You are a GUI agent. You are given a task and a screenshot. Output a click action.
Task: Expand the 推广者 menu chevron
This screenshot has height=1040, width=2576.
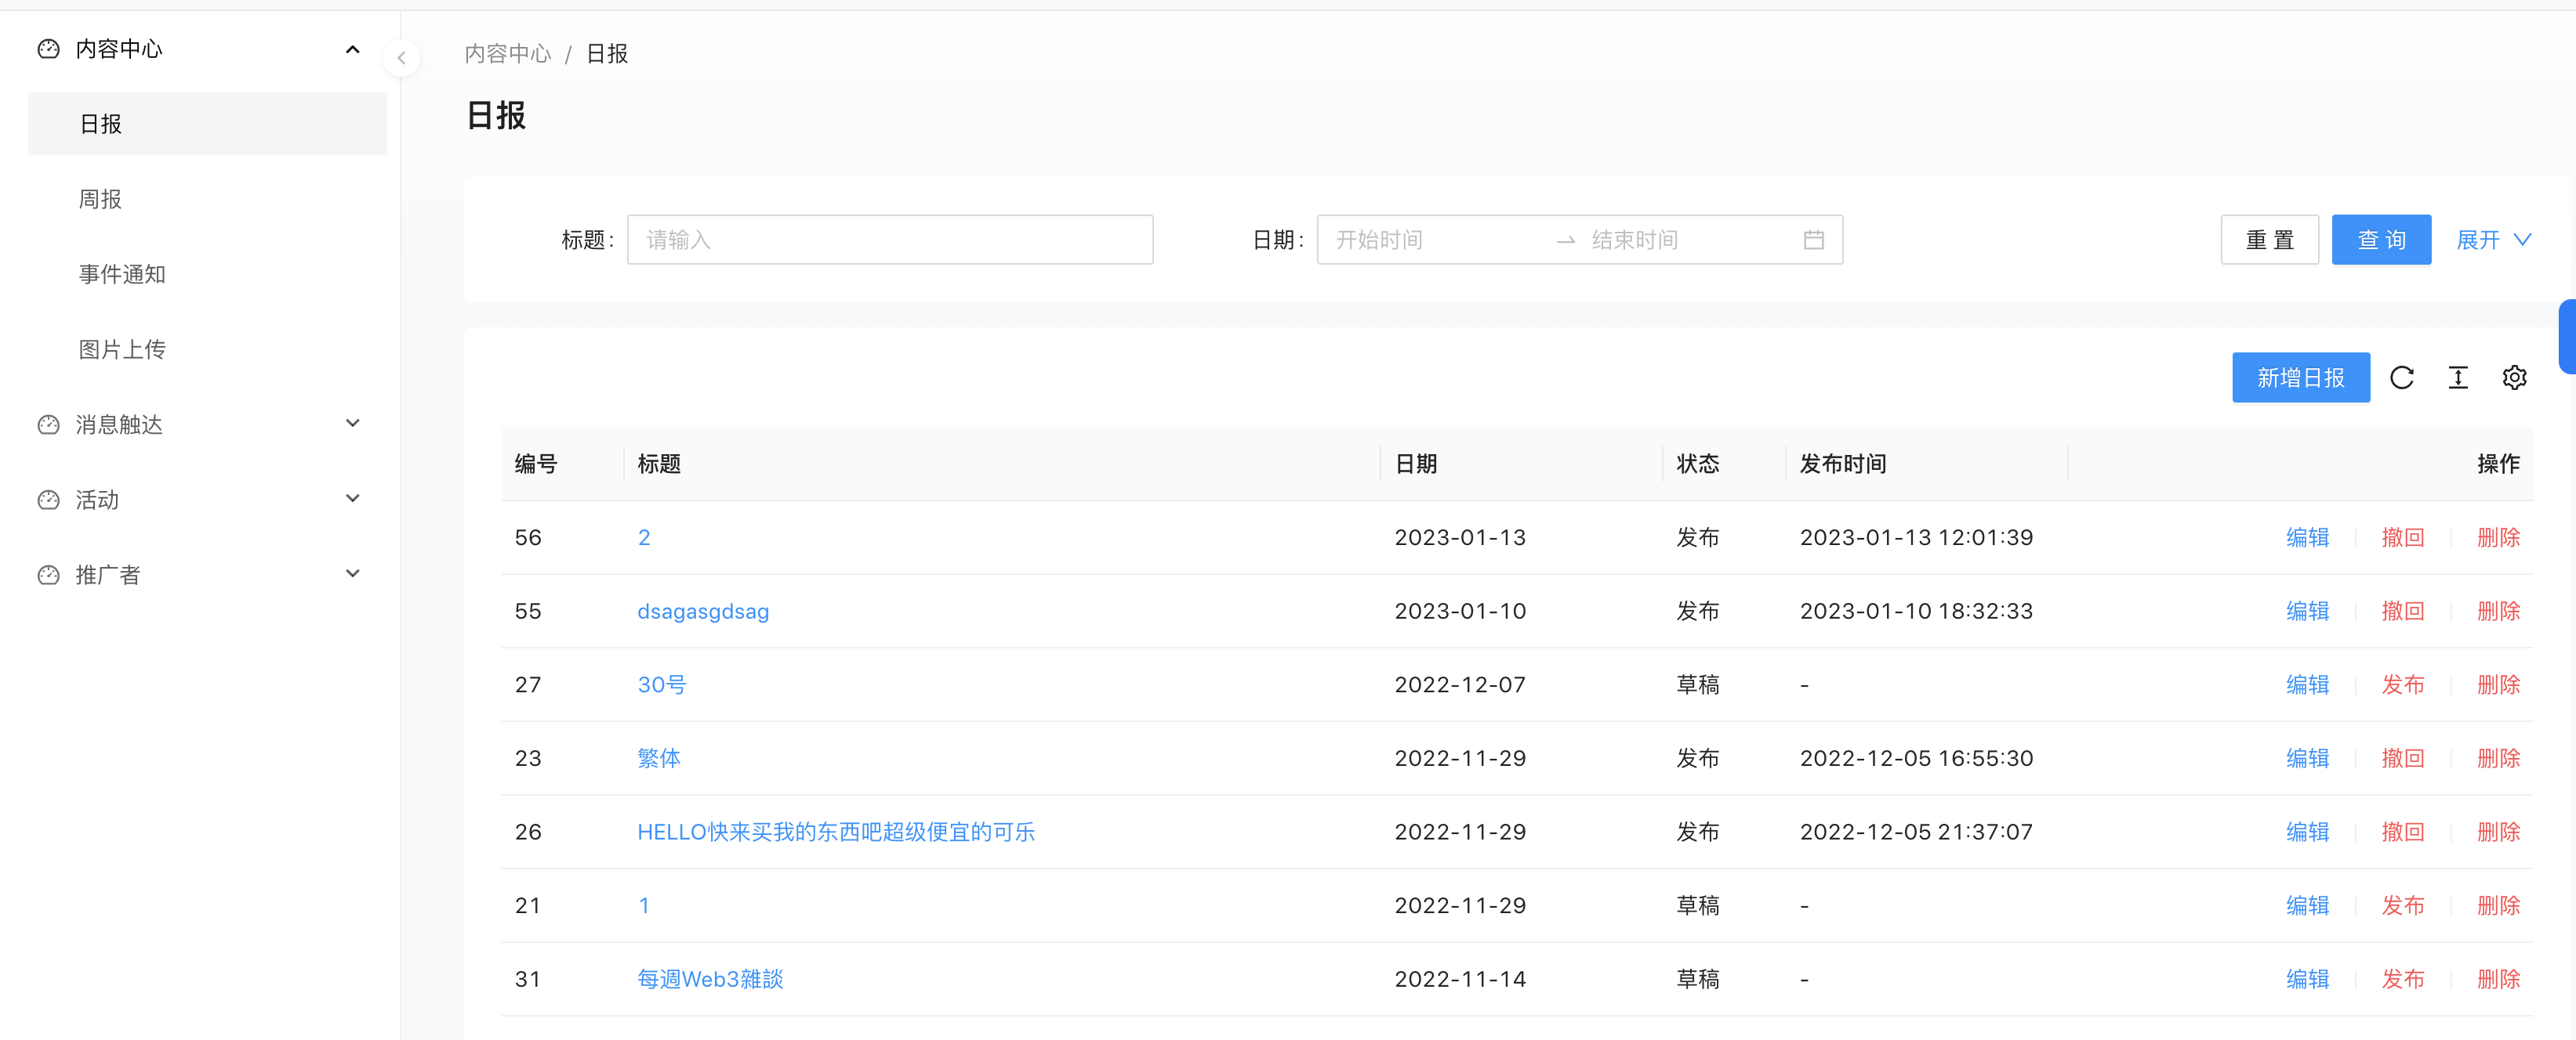click(x=352, y=573)
